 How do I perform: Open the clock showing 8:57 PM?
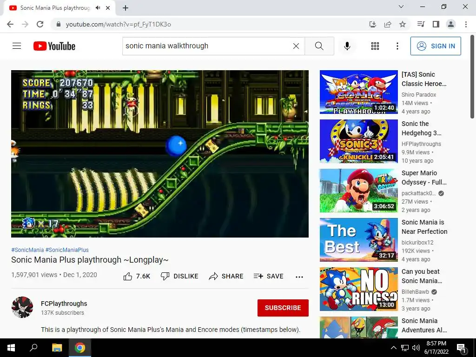point(436,348)
